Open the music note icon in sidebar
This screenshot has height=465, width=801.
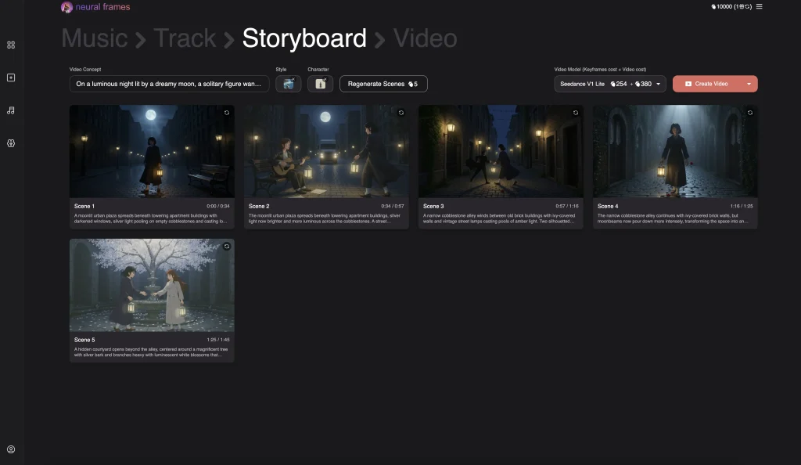coord(11,110)
